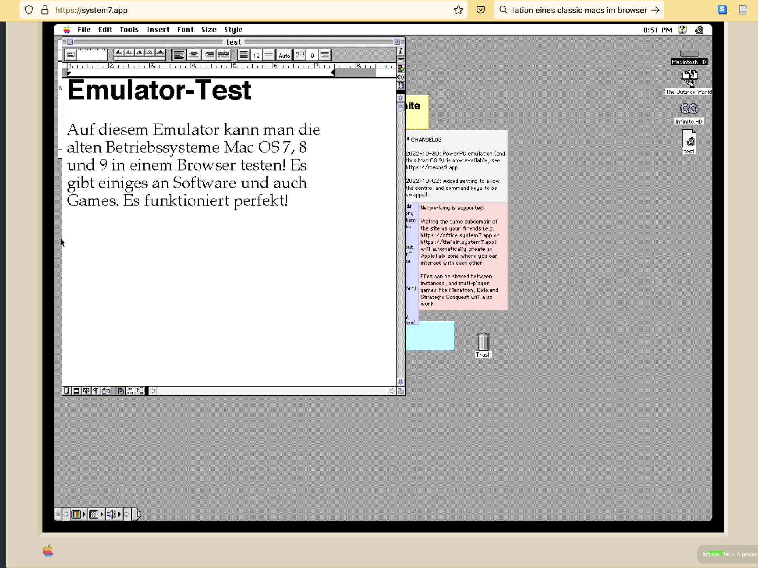Click the sound speaker icon in the side palette
Screen dimensions: 758x568
point(400,77)
